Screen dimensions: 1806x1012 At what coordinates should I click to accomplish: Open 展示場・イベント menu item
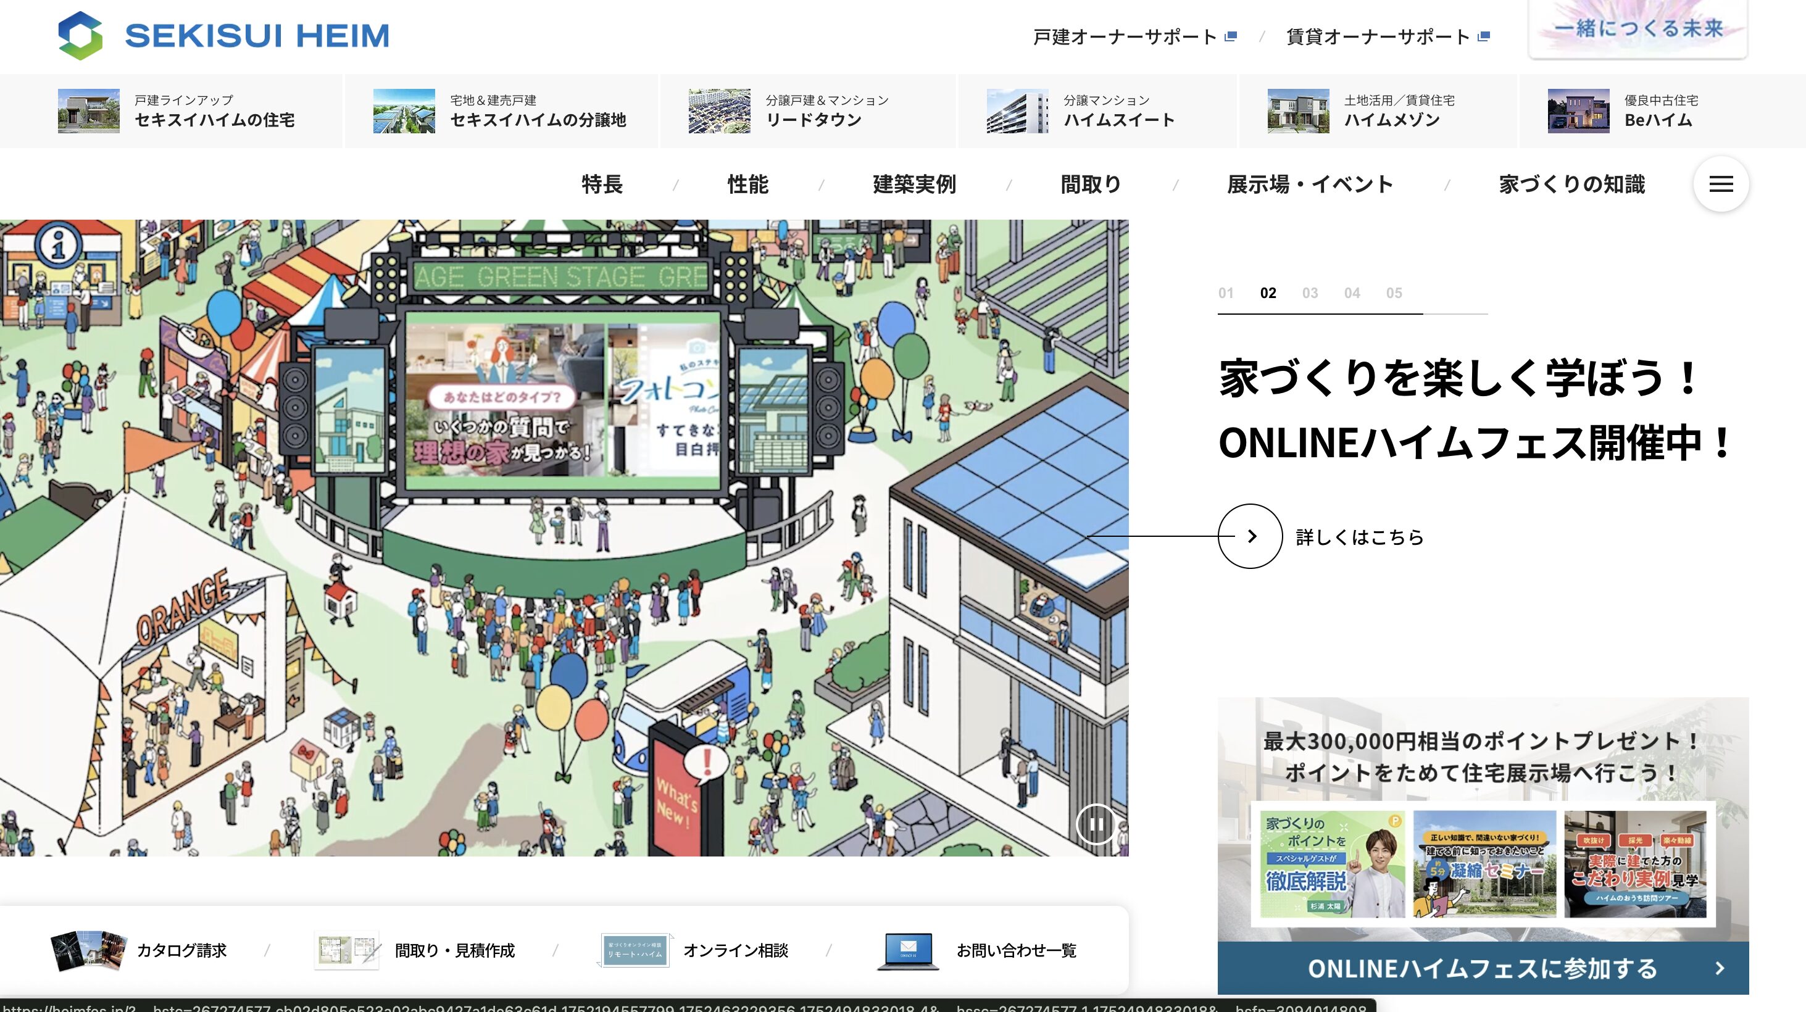[1310, 185]
